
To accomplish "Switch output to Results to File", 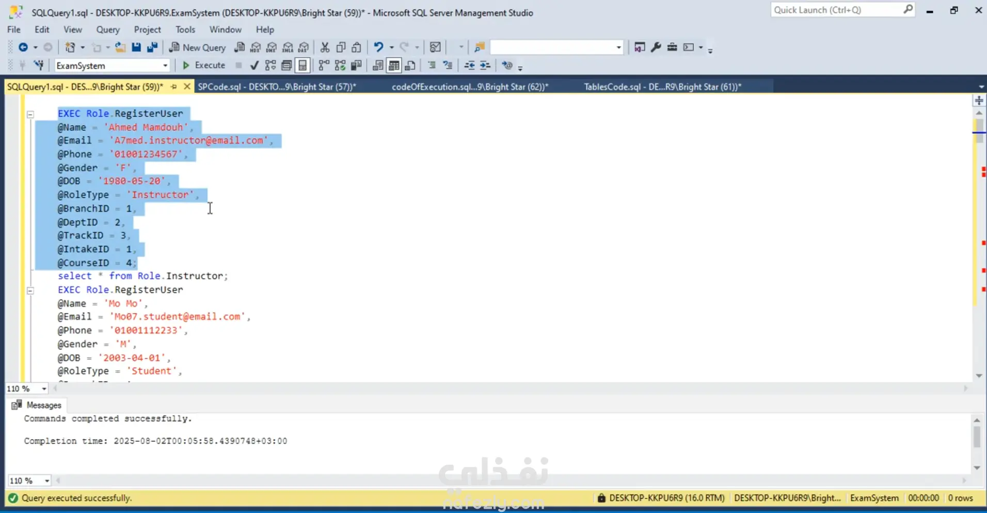I will pos(410,65).
